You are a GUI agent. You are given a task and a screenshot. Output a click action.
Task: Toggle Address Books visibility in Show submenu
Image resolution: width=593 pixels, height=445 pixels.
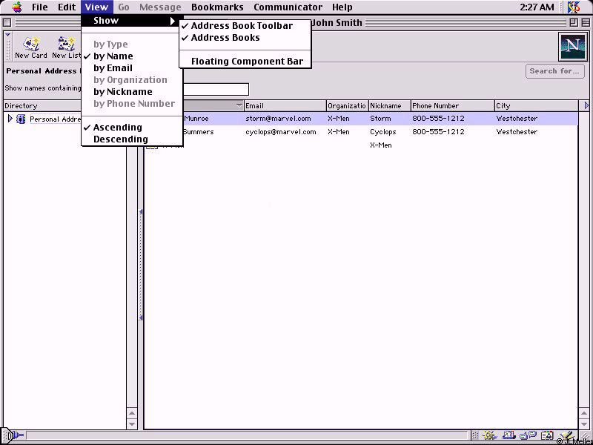pyautogui.click(x=225, y=38)
